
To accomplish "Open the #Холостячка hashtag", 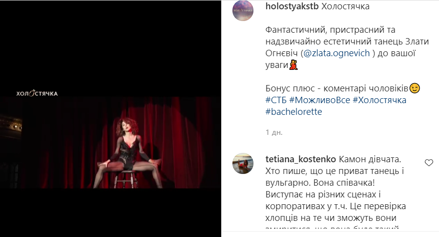I will (x=379, y=100).
